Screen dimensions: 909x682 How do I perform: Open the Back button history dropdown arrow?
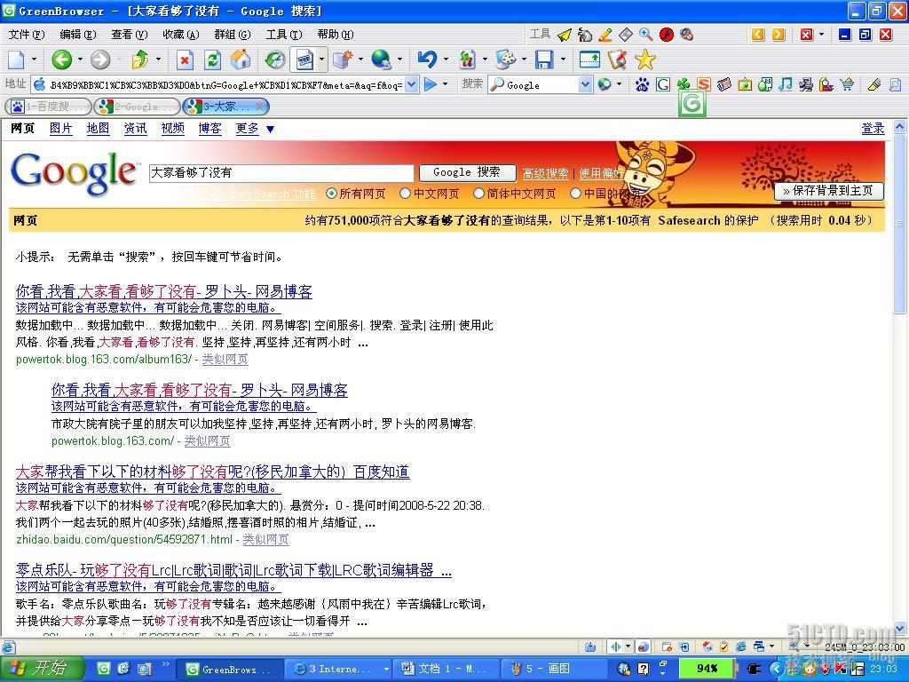coord(80,59)
